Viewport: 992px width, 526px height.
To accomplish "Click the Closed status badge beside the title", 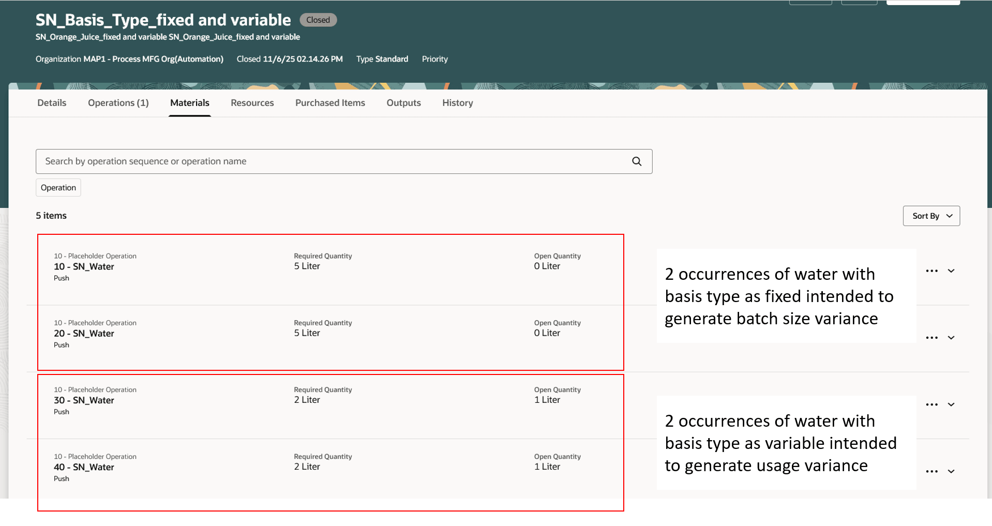I will point(318,20).
